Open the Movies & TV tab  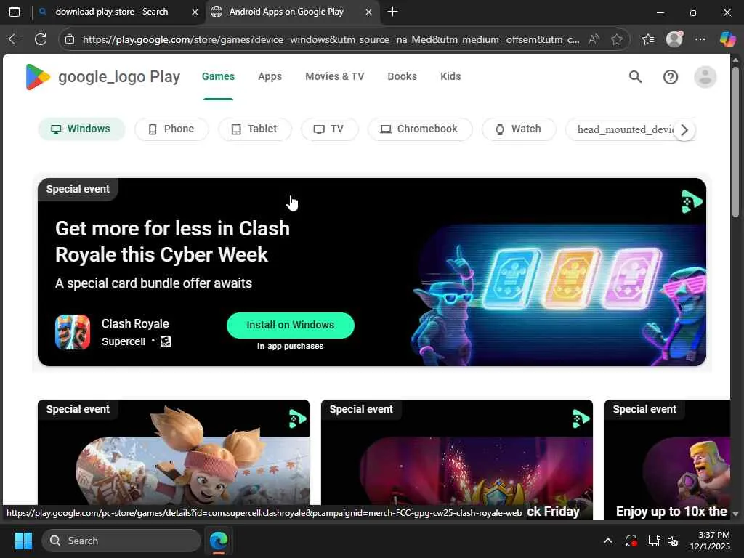click(x=334, y=76)
